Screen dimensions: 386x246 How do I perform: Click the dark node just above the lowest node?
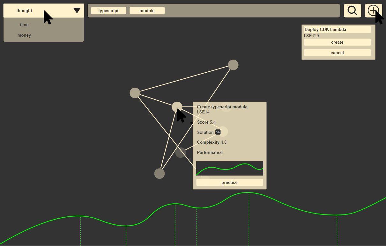181,153
